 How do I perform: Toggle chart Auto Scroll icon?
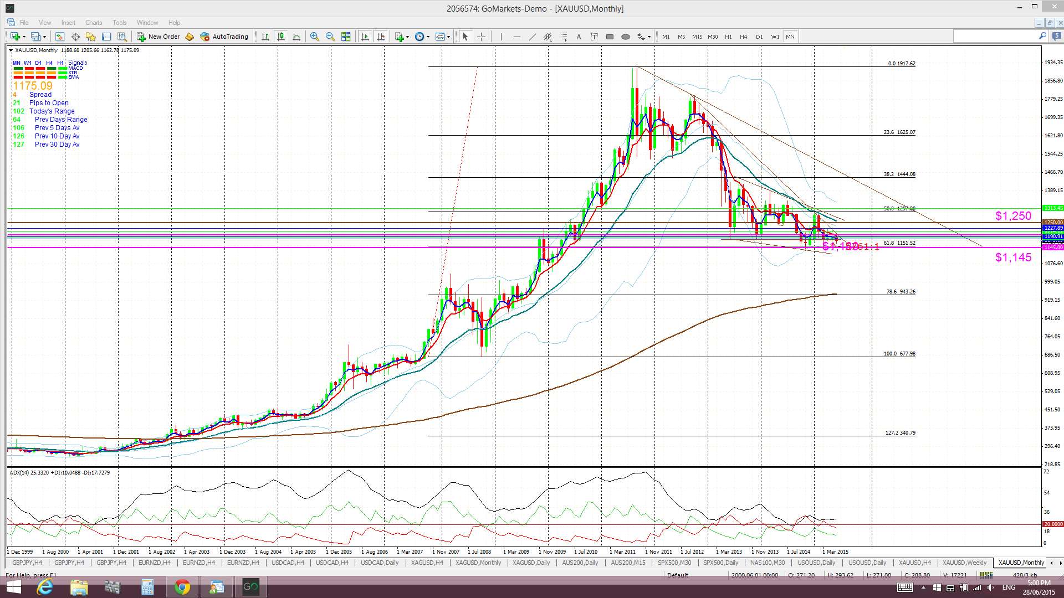[x=365, y=37]
